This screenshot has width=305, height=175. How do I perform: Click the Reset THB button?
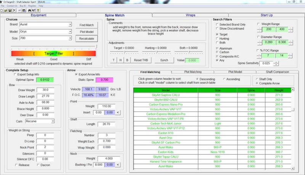141,60
